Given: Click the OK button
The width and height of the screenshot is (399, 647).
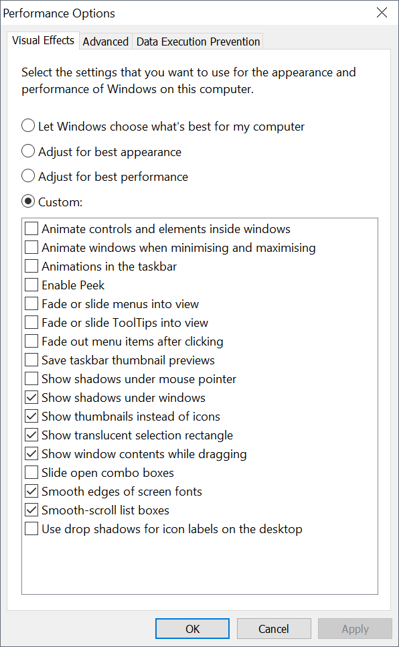Looking at the screenshot, I should (x=192, y=628).
